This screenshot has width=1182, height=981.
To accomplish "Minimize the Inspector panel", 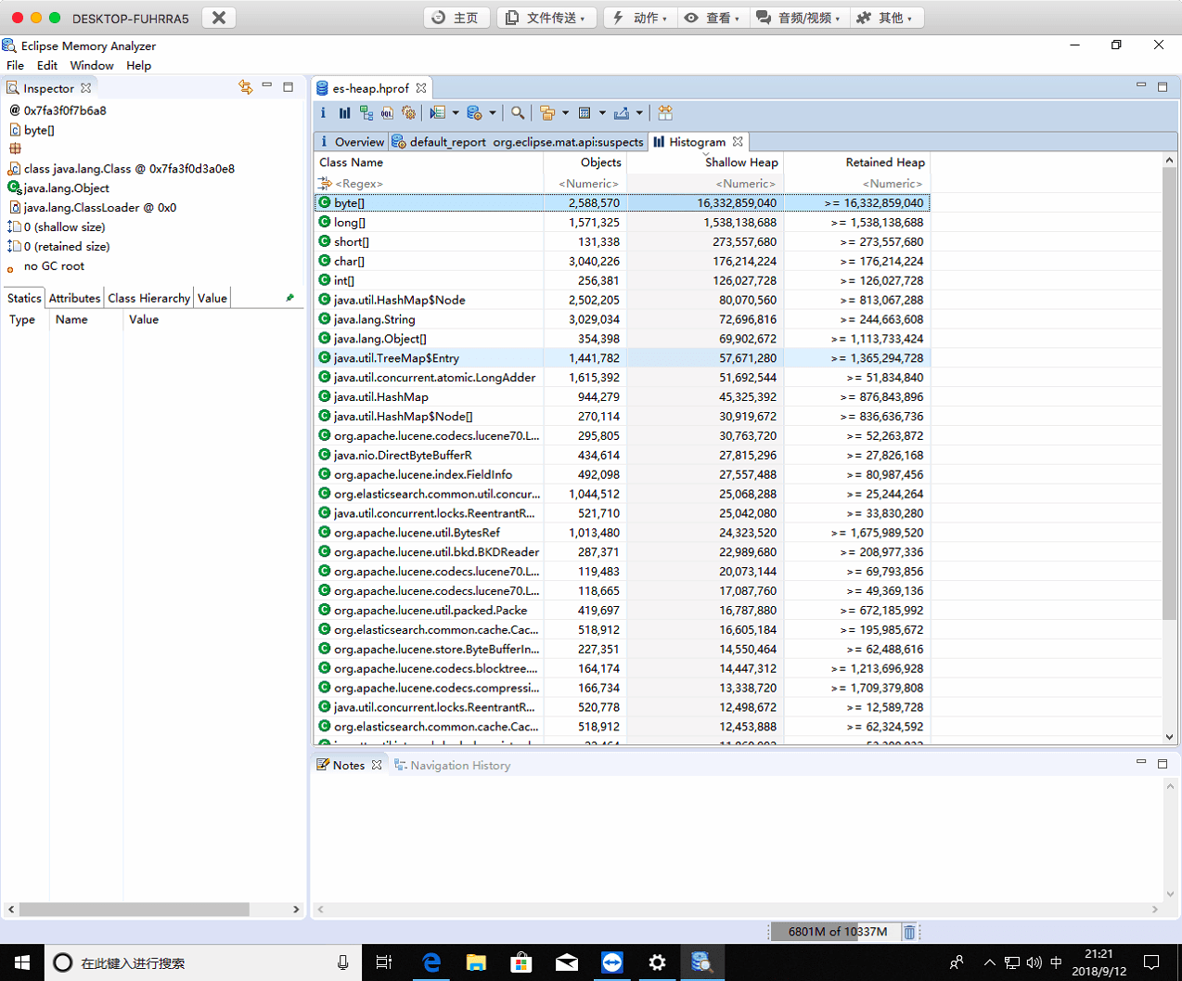I will pos(267,86).
